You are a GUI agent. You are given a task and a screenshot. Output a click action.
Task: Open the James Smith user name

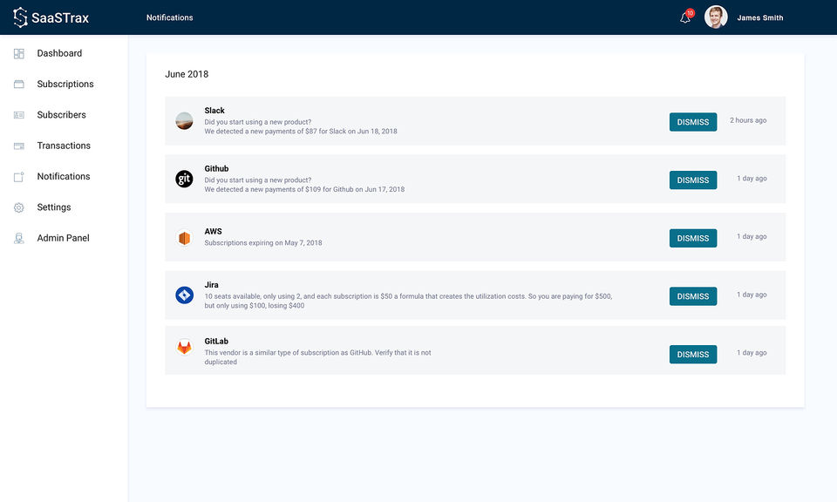[759, 17]
